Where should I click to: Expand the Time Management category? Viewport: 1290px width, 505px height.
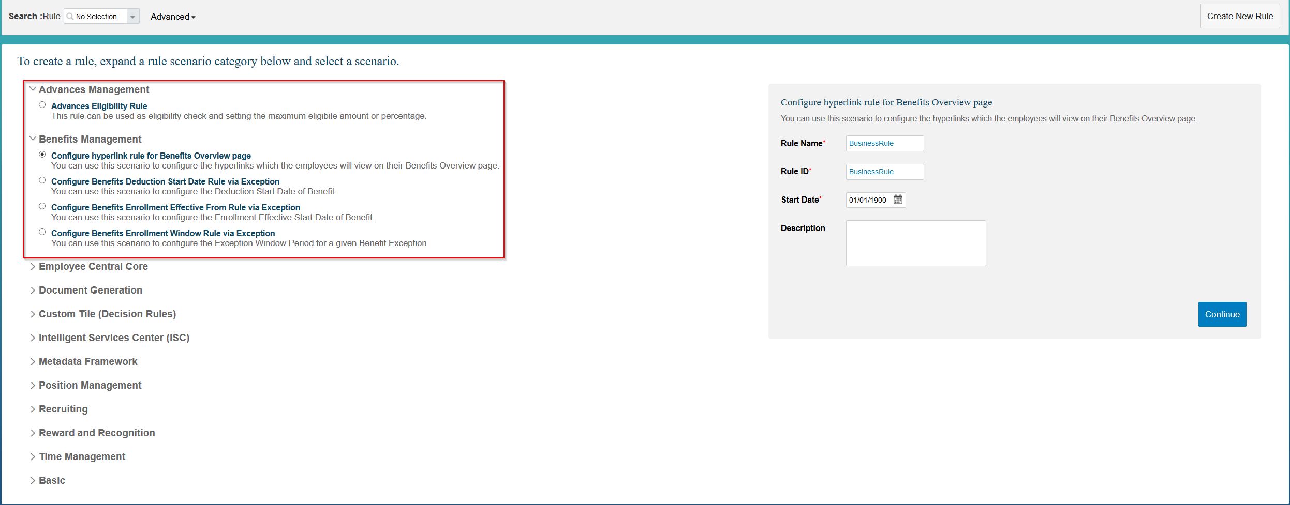(33, 457)
